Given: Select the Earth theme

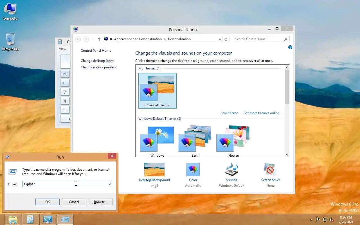Looking at the screenshot, I should pyautogui.click(x=195, y=141).
